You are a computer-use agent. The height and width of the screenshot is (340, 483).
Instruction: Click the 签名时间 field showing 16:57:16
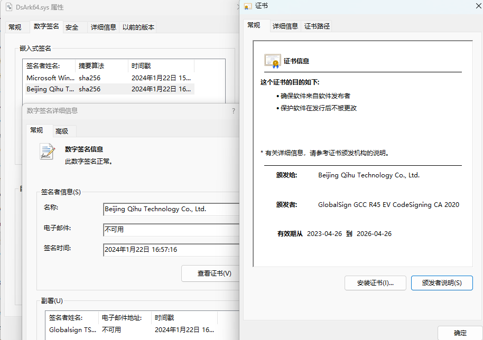click(x=171, y=250)
